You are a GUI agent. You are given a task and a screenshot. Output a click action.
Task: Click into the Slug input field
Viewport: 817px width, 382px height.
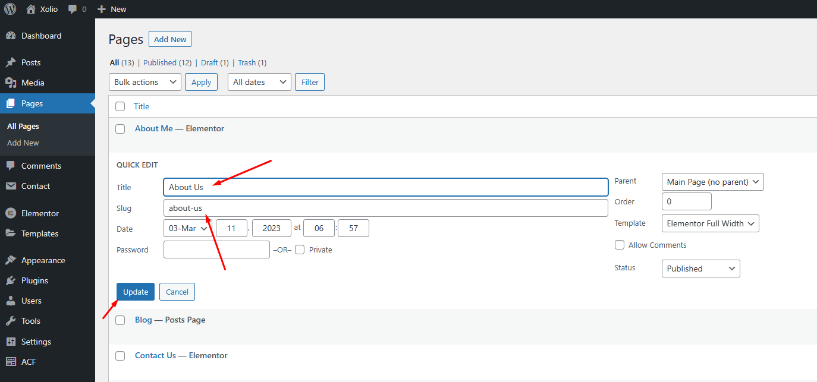point(385,208)
